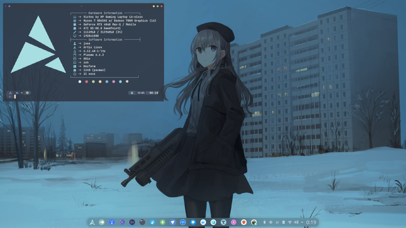Open the Artix logo application launcher in dock
The width and height of the screenshot is (406, 228).
point(92,222)
